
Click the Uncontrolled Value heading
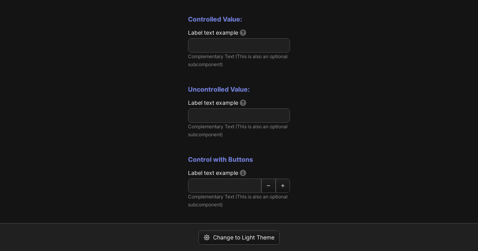(x=219, y=89)
